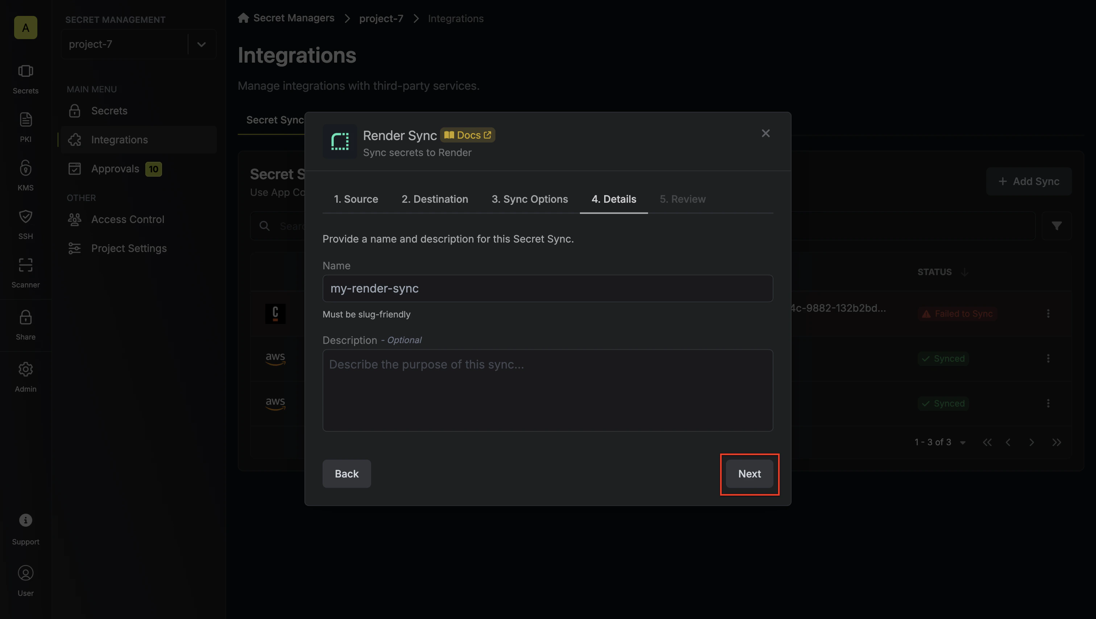This screenshot has height=619, width=1096.
Task: Open the Secrets product in left rail
Action: click(25, 80)
